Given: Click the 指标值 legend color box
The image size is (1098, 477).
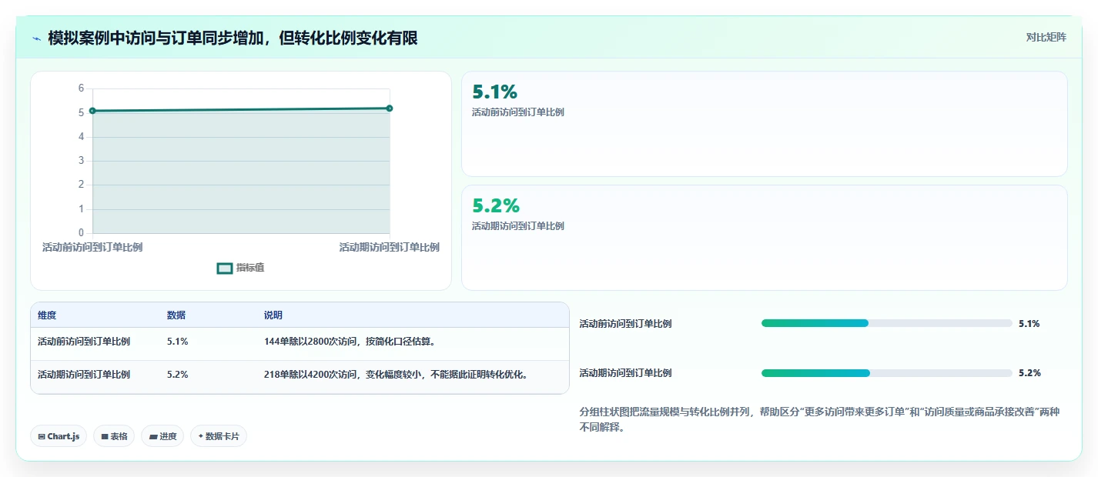Looking at the screenshot, I should click(225, 269).
